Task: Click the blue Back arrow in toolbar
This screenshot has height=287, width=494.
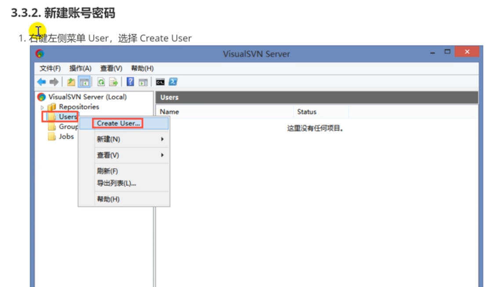Action: [42, 82]
